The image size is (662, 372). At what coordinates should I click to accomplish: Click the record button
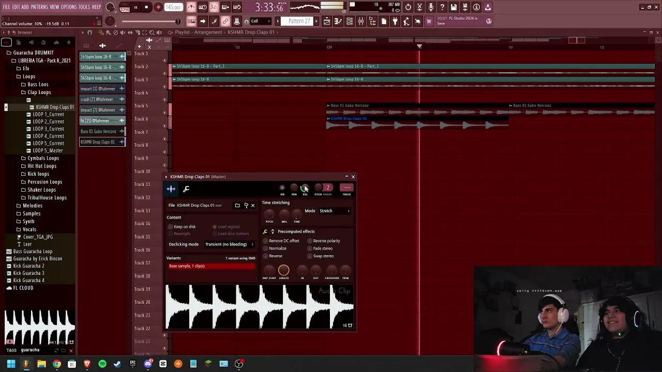[x=158, y=7]
